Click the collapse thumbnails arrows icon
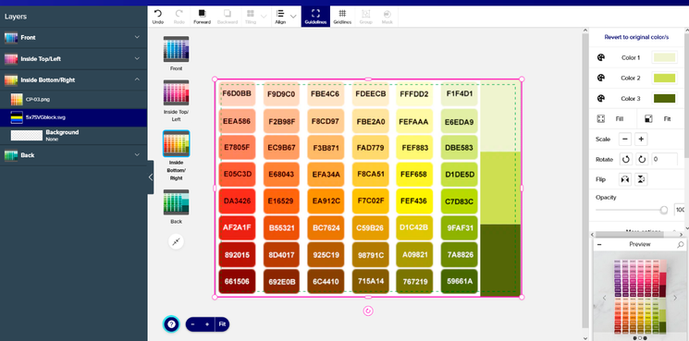689x341 pixels. [177, 242]
